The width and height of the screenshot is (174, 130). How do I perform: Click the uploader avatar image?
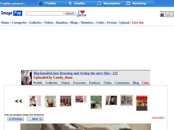click(26, 78)
